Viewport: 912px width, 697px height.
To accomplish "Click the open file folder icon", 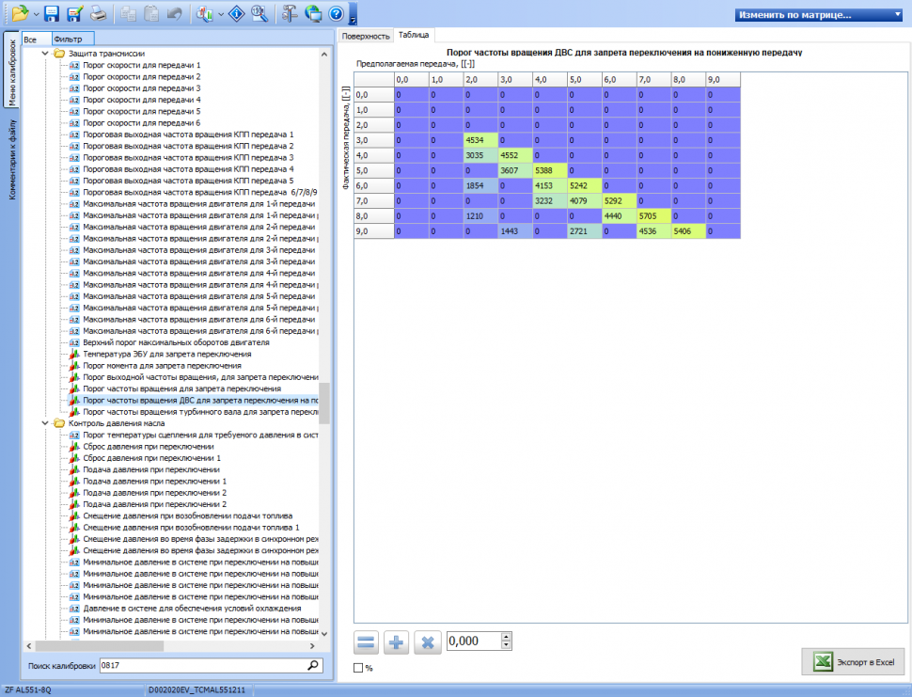I will click(20, 13).
